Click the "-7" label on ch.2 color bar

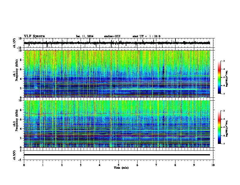click(223, 144)
